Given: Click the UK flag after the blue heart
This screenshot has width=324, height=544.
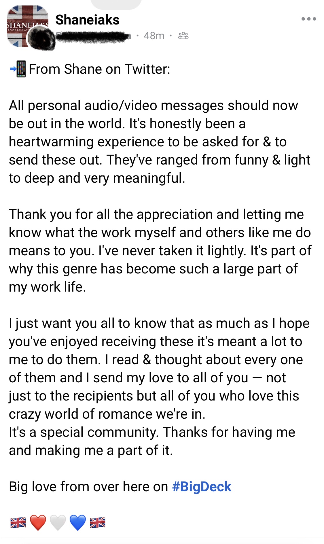Looking at the screenshot, I should [98, 522].
